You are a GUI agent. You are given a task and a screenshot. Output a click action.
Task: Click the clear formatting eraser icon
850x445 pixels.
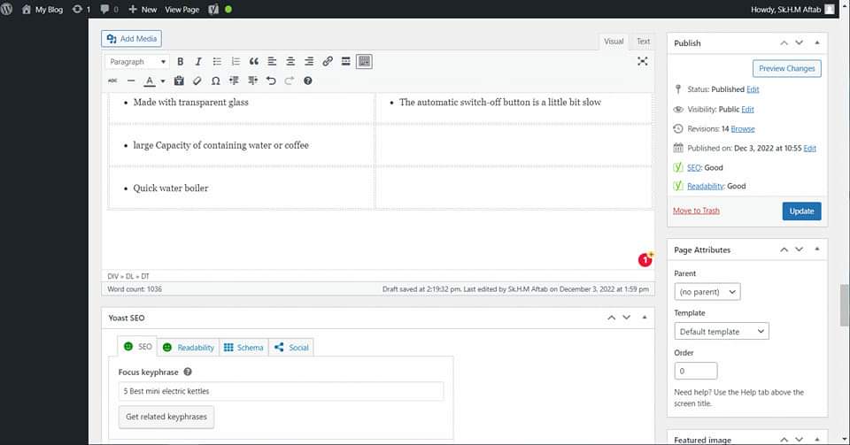(x=197, y=81)
